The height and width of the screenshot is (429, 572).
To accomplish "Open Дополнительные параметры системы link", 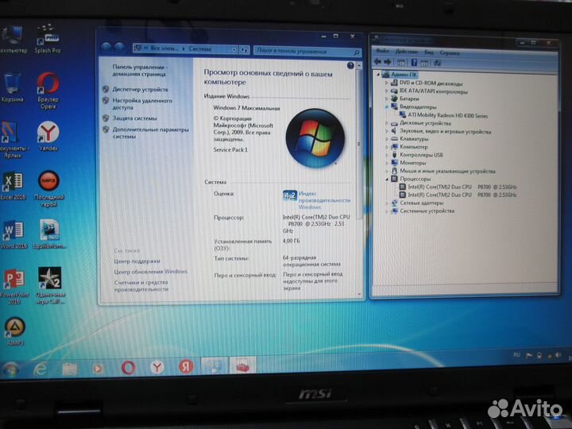I will pyautogui.click(x=151, y=133).
